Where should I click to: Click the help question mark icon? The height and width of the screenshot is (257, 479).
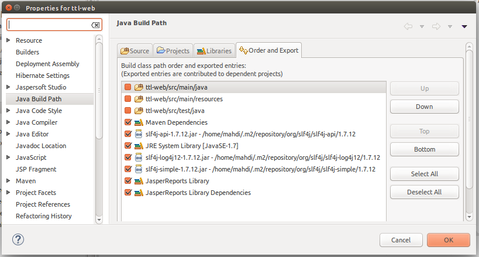pos(18,239)
